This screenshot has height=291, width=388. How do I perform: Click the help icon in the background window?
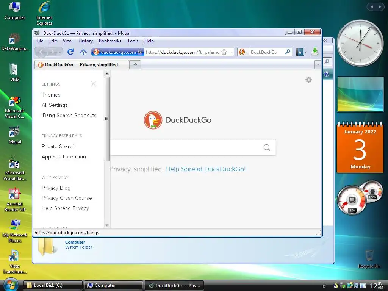pyautogui.click(x=327, y=74)
